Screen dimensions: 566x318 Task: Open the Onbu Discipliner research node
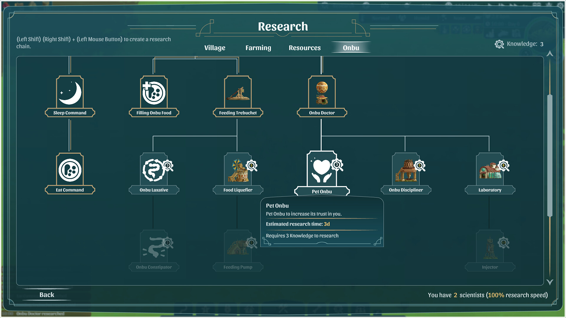[406, 171]
